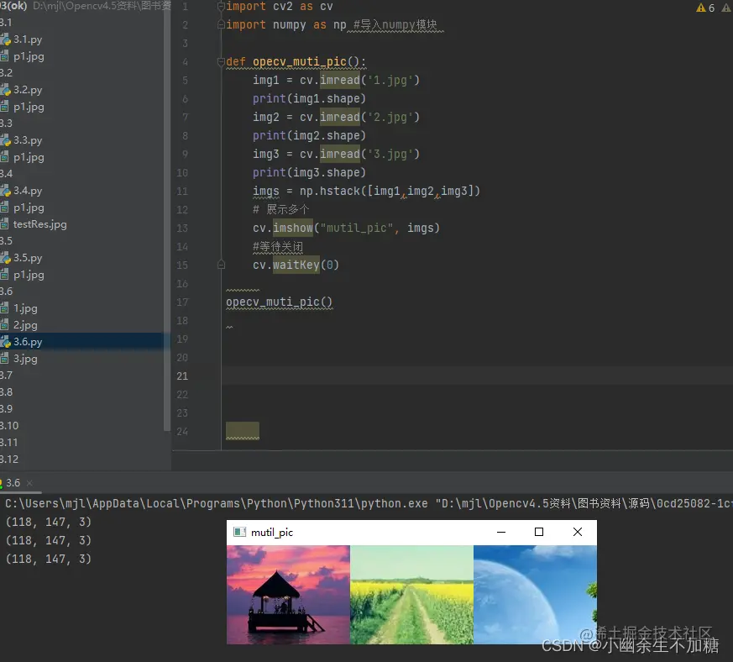Expand folder 3.10 in project tree
The width and height of the screenshot is (733, 662).
click(x=9, y=426)
